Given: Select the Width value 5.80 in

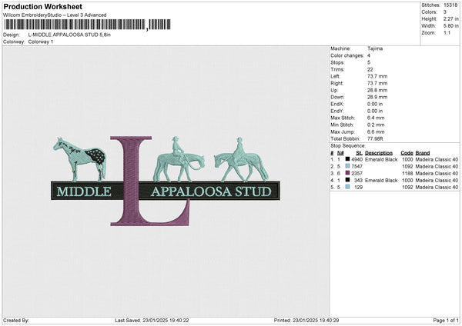Looking at the screenshot, I should pos(450,26).
